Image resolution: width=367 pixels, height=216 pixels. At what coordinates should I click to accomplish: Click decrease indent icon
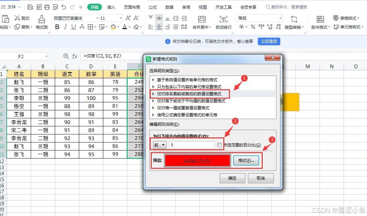tap(176, 18)
